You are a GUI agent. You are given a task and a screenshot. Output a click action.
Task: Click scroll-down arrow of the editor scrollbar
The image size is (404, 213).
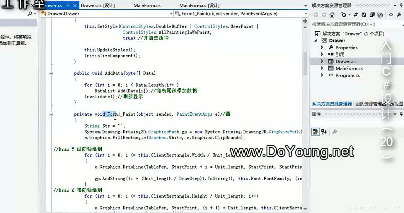point(305,209)
